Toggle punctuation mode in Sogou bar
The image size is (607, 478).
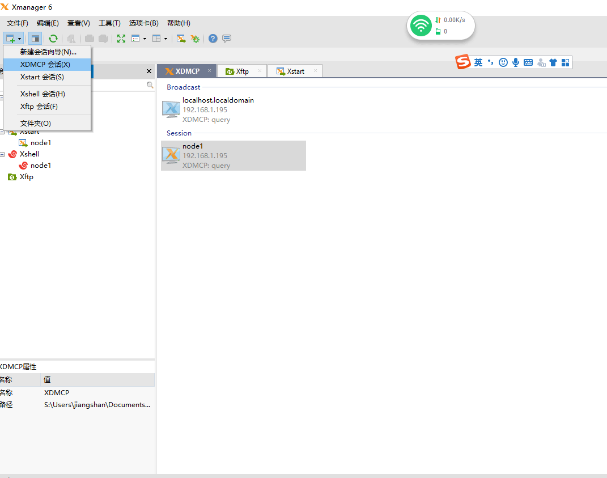[490, 62]
